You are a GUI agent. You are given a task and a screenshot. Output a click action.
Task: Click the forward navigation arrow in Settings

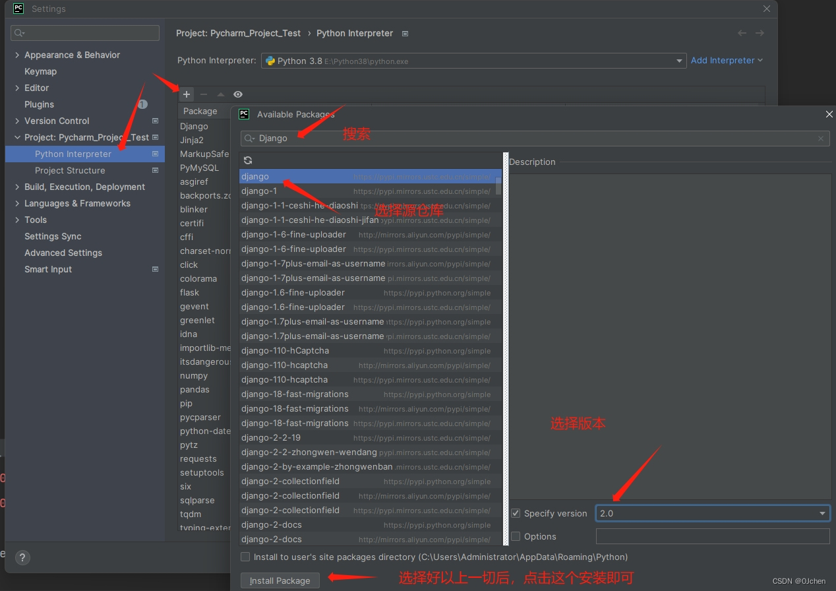(760, 33)
